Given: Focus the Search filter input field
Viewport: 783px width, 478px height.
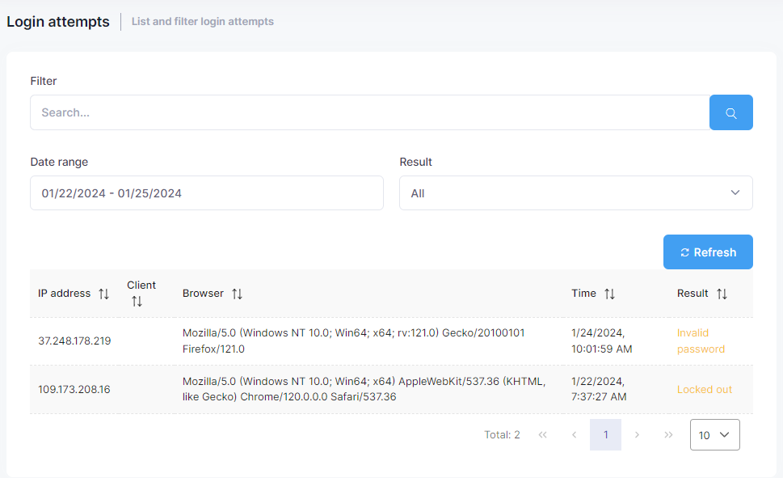Looking at the screenshot, I should coord(370,112).
